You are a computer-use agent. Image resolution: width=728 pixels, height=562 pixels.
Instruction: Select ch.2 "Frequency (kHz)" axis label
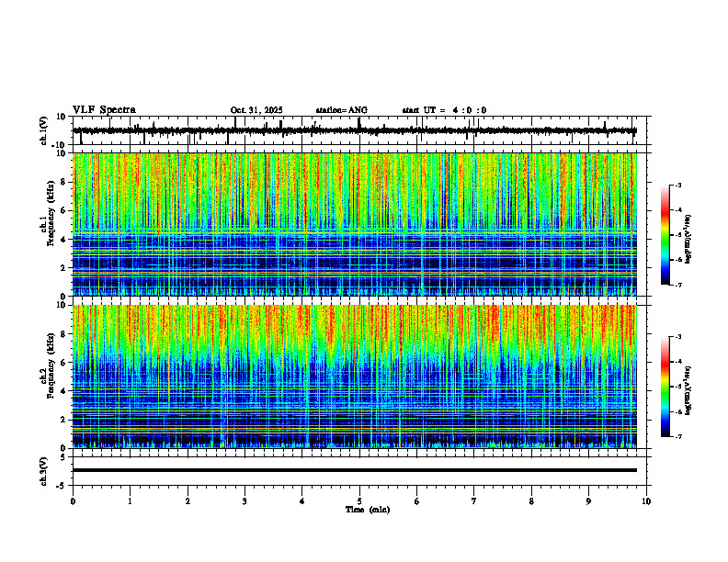(x=51, y=365)
